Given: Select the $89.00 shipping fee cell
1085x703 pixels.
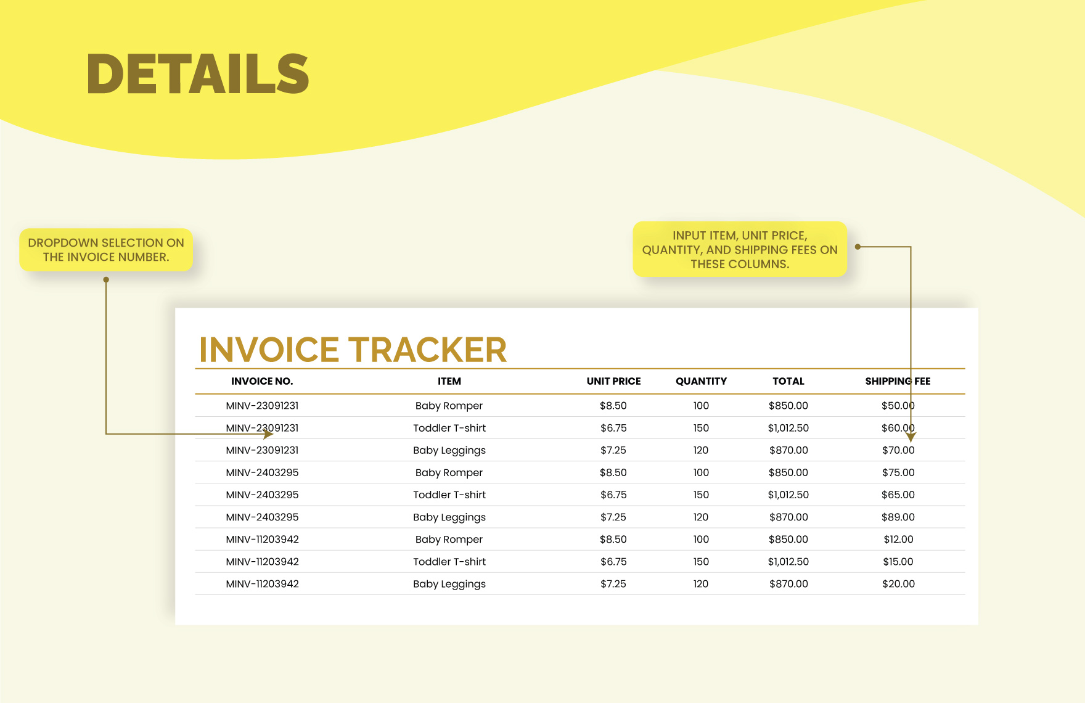Looking at the screenshot, I should tap(898, 517).
